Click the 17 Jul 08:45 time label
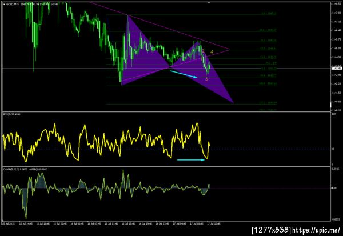The width and height of the screenshot is (343, 236). 197,223
